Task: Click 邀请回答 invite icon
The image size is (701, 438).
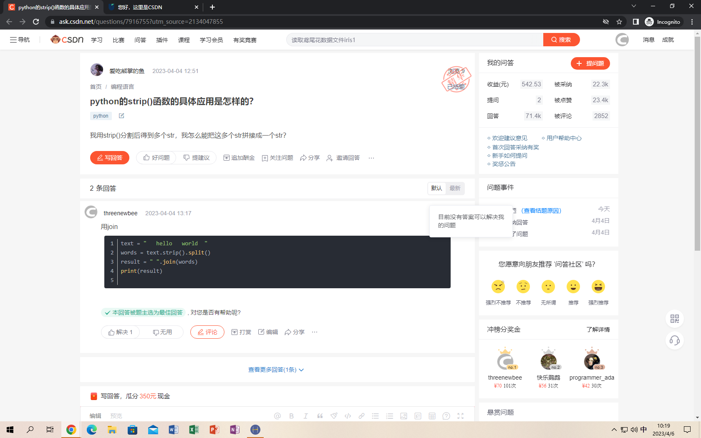Action: [343, 158]
